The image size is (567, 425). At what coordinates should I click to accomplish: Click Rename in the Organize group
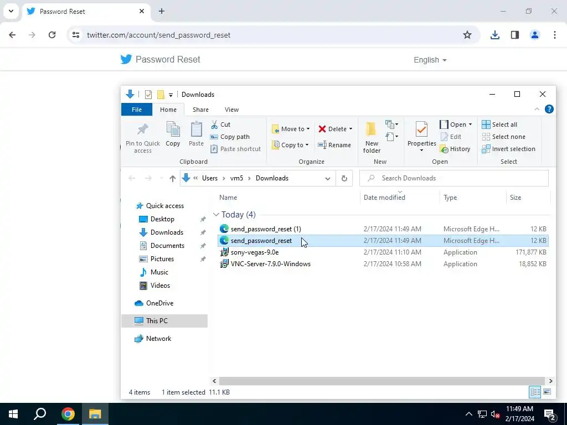[x=334, y=145]
